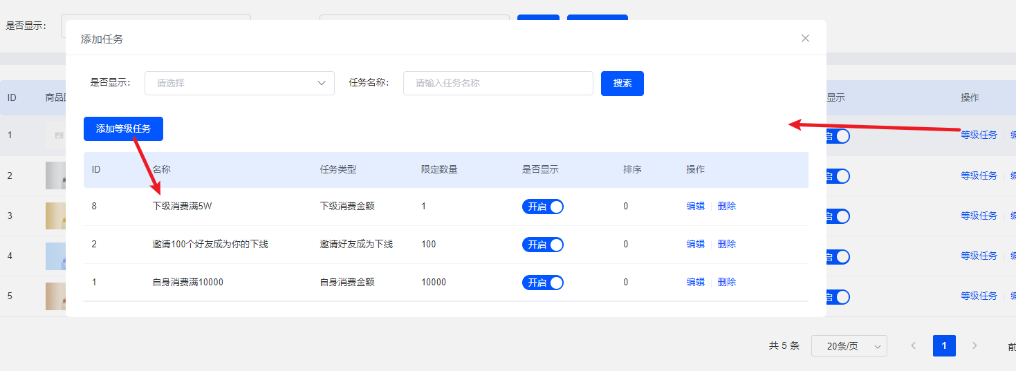Viewport: 1016px width, 371px height.
Task: Click 编辑 link for 下级消费满5W row
Action: tap(696, 206)
